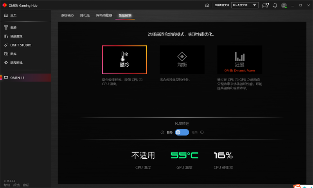Click the 55°C GPU temperature reading
Image resolution: width=313 pixels, height=188 pixels.
coord(184,155)
